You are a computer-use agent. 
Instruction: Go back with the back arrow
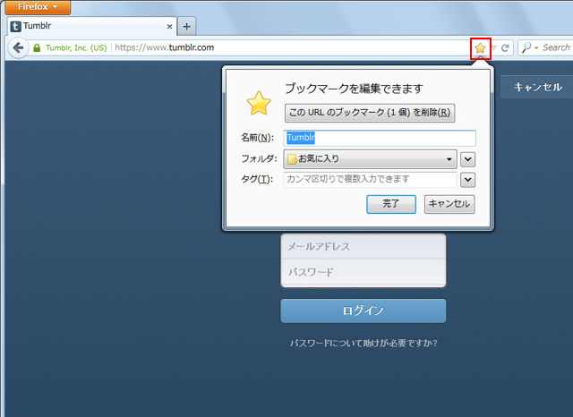[x=18, y=47]
